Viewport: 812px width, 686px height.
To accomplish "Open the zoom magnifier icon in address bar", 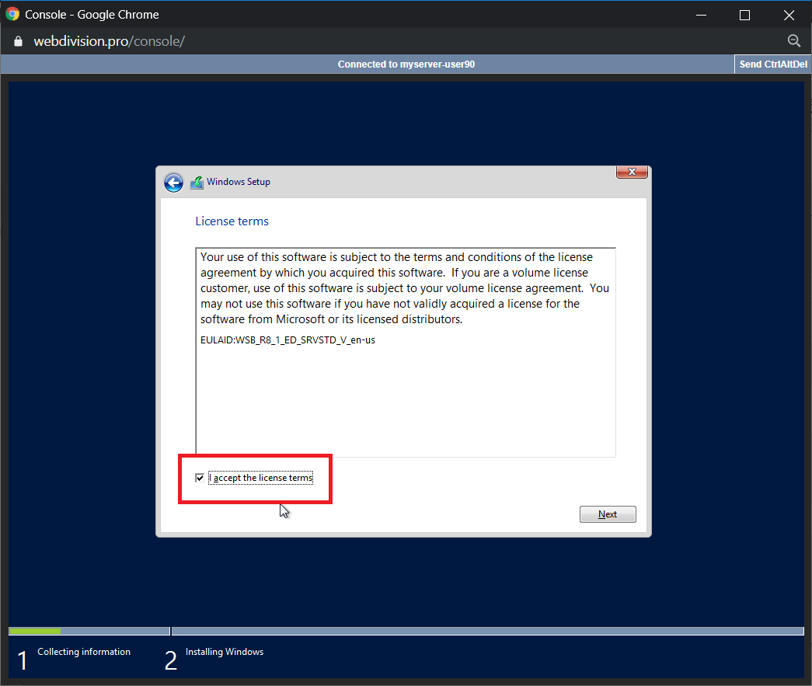I will click(x=793, y=41).
